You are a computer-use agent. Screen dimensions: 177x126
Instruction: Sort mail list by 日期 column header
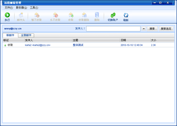[x=135, y=40]
